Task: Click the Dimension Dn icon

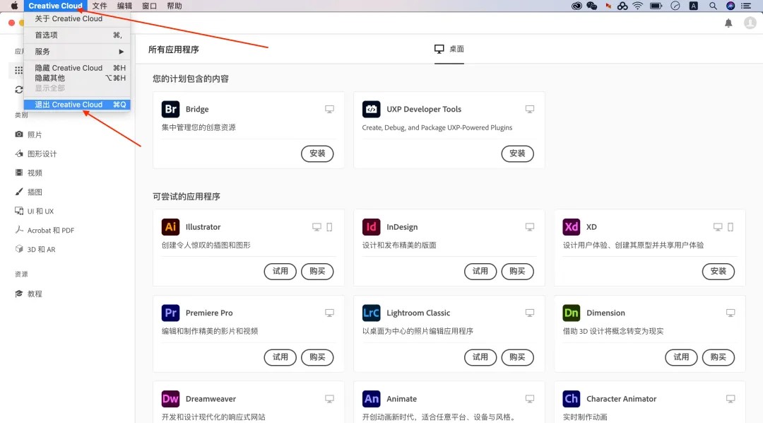Action: click(572, 313)
